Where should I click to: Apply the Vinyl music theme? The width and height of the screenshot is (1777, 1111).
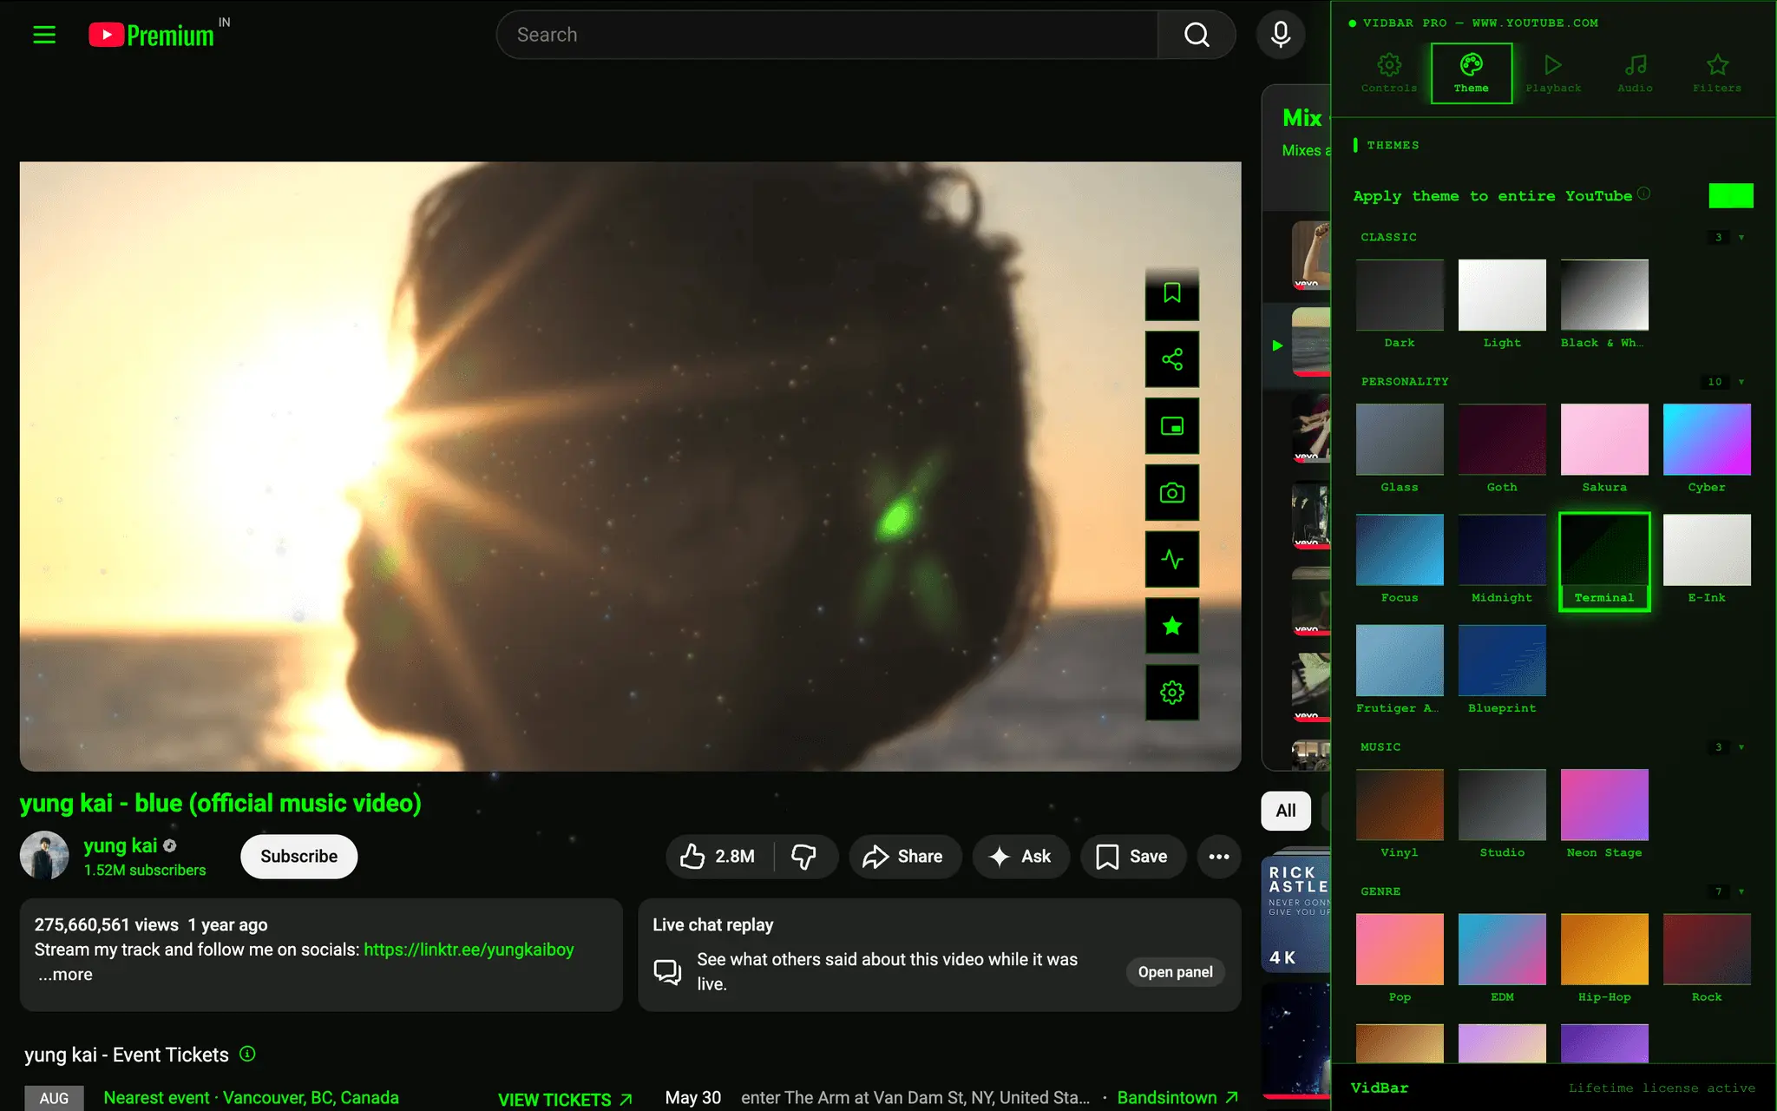(x=1400, y=814)
